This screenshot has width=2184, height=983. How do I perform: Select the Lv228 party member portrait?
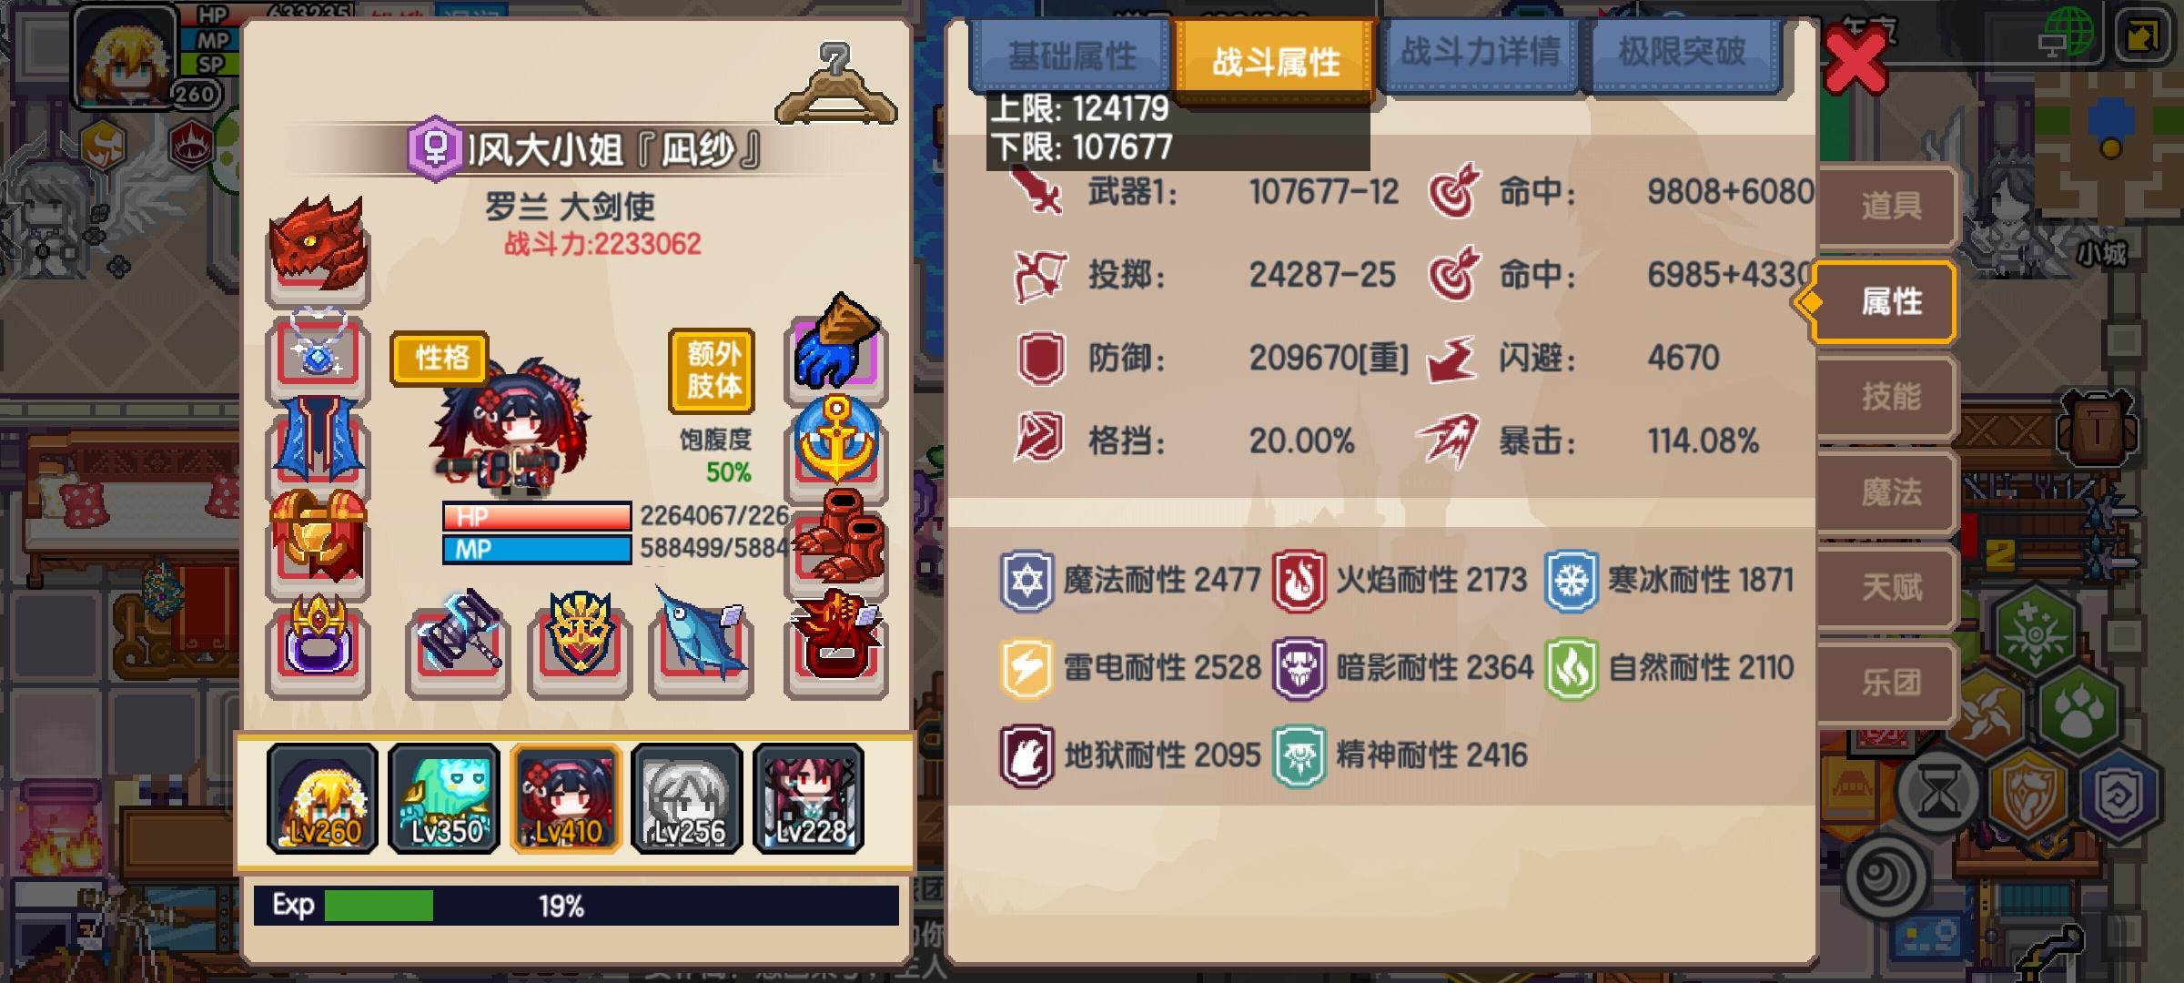(809, 799)
